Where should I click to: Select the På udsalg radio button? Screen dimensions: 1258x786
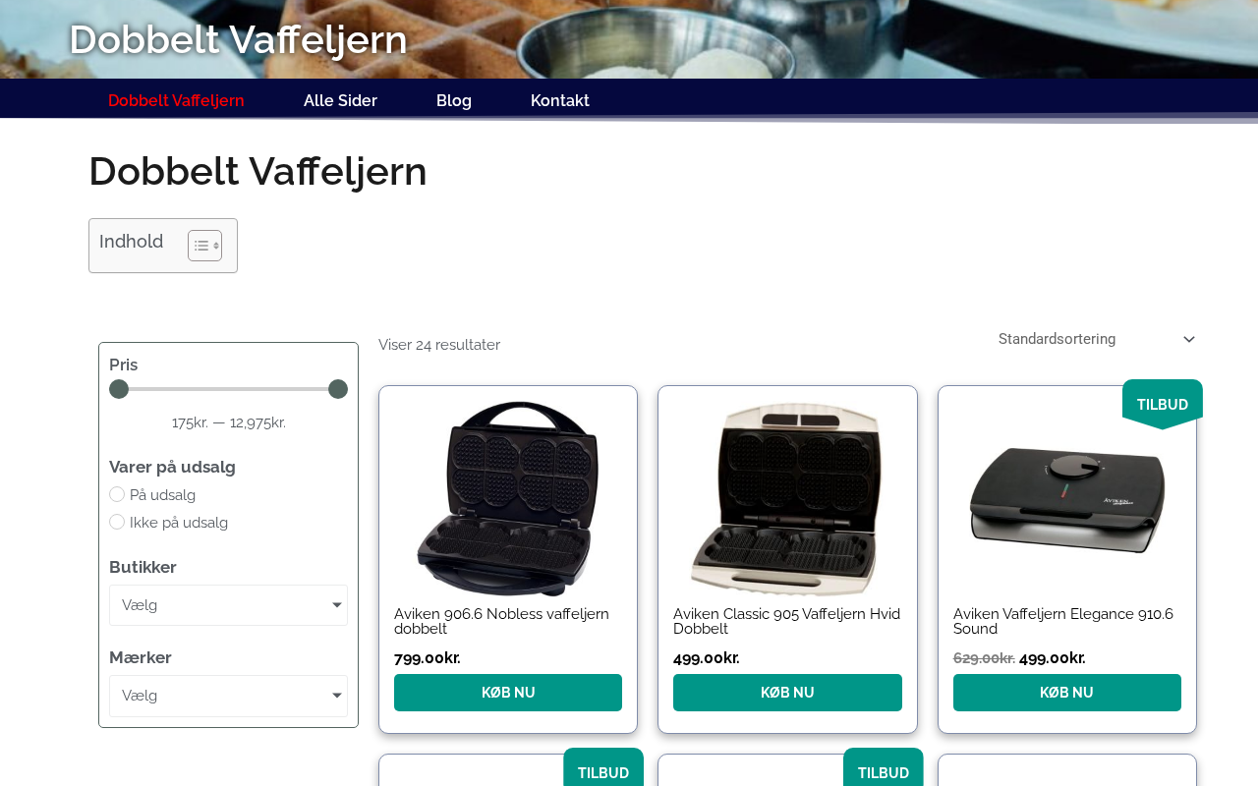(x=117, y=494)
